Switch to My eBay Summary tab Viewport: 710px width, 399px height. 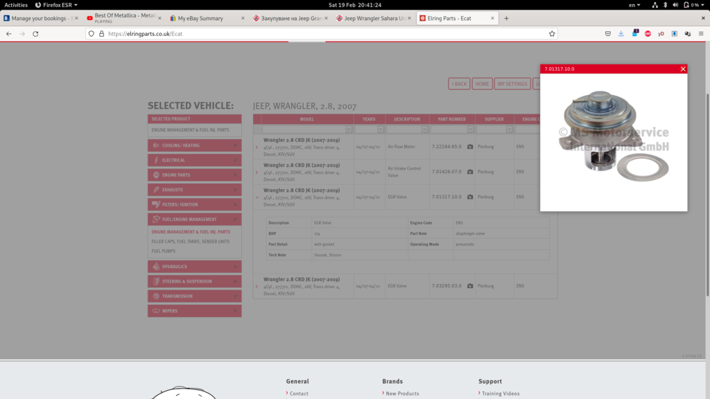pyautogui.click(x=207, y=18)
